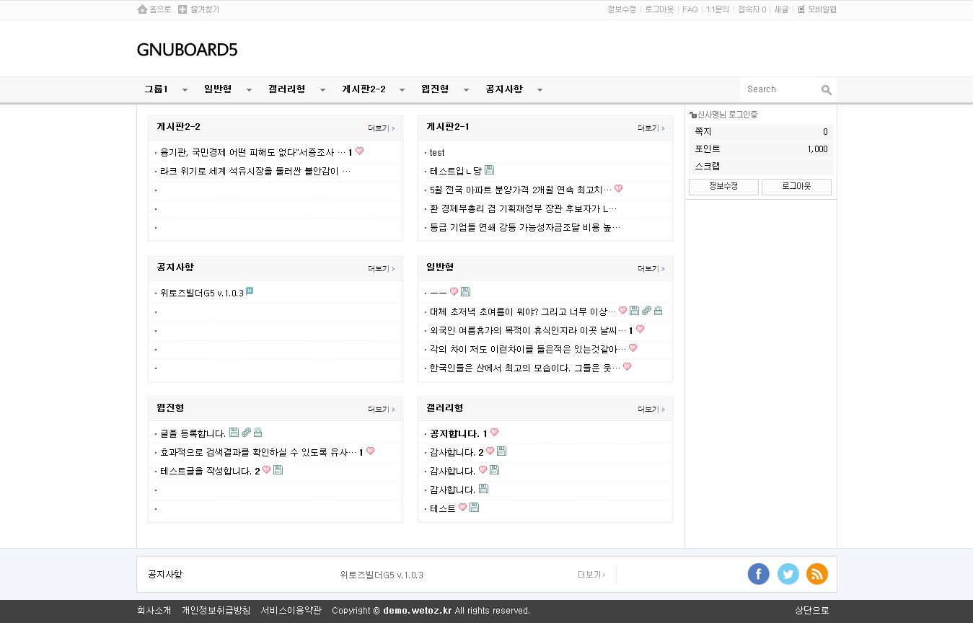Click the Facebook icon in footer
Image resolution: width=973 pixels, height=623 pixels.
pos(758,574)
